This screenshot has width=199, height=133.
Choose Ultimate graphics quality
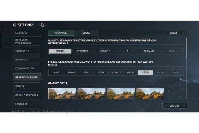click(149, 51)
